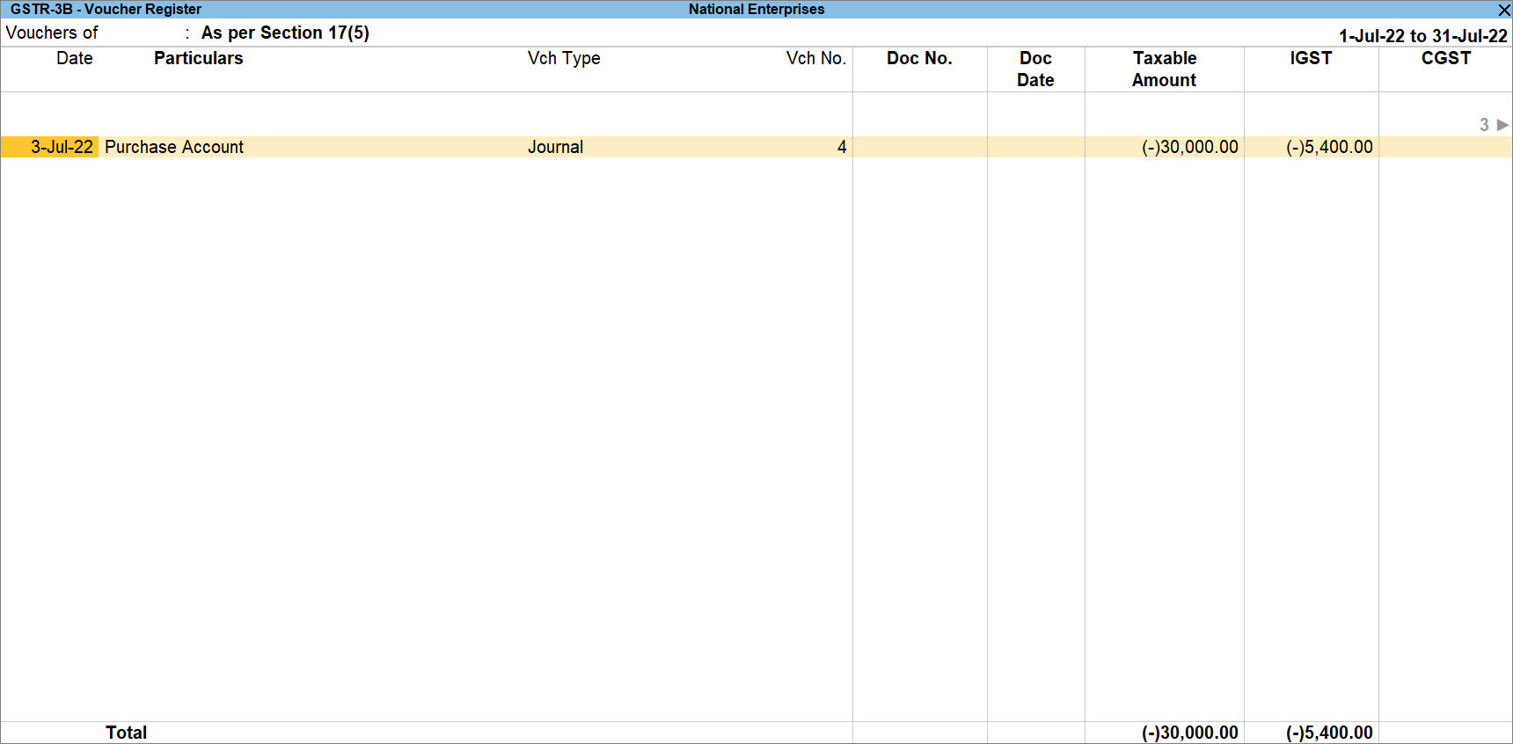Click the Date column header

click(75, 58)
